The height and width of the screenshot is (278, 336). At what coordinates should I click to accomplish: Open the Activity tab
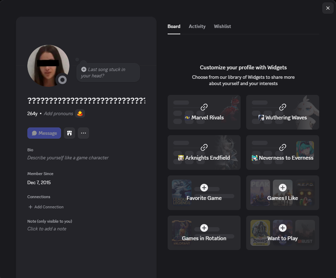point(197,27)
